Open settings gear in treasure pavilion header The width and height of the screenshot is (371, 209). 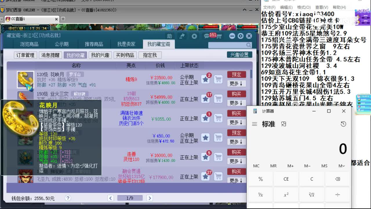pyautogui.click(x=241, y=36)
